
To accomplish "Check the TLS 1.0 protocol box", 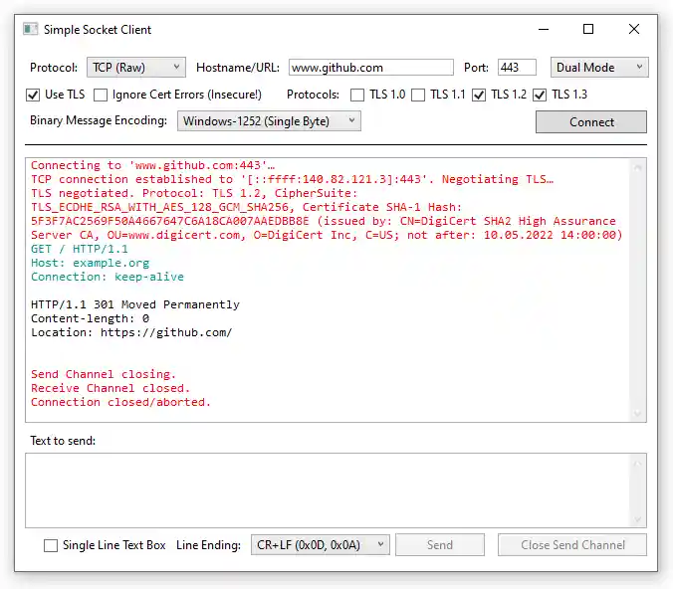I will pos(357,96).
